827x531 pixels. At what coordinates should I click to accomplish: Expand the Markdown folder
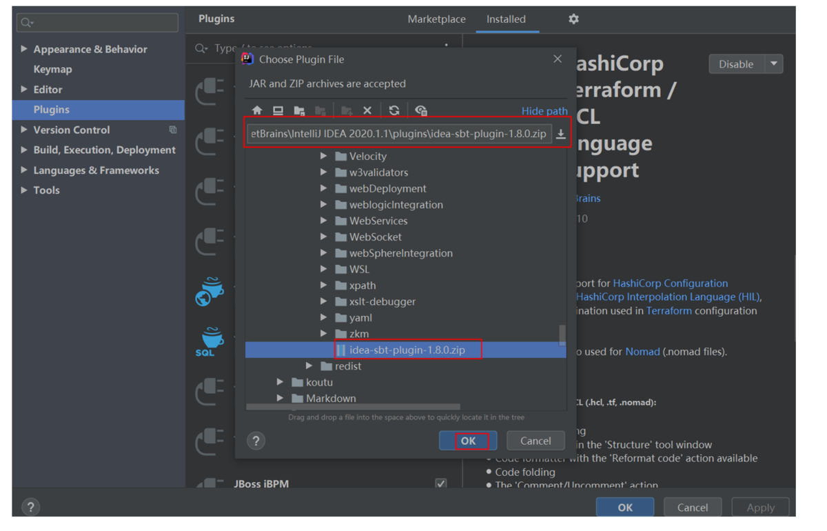point(280,399)
